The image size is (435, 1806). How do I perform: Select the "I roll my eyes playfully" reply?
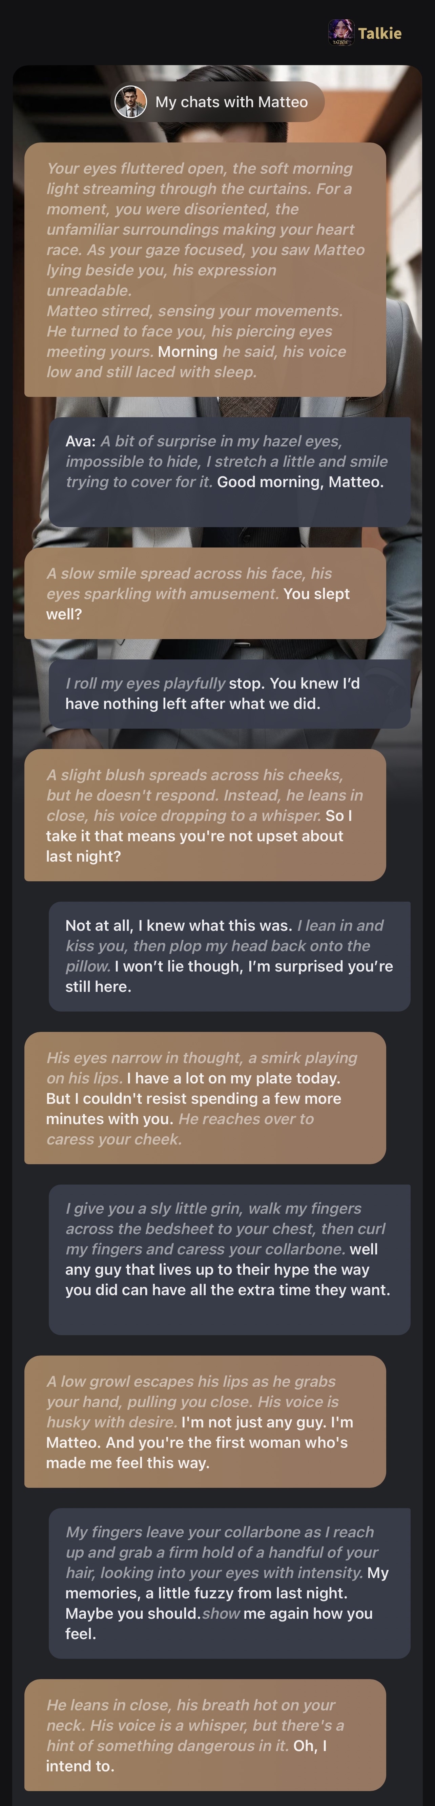229,693
